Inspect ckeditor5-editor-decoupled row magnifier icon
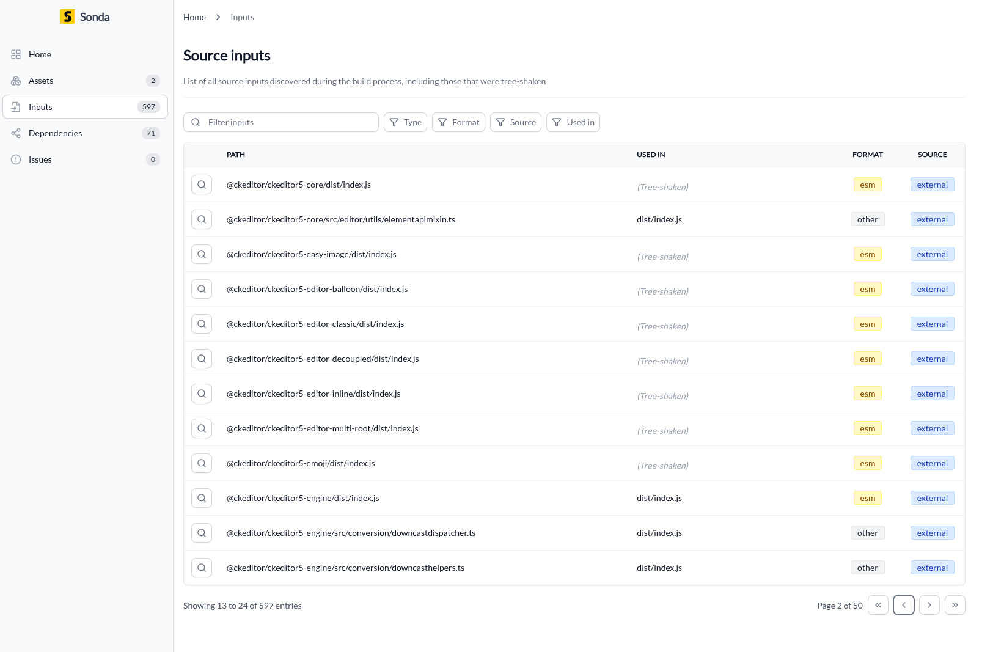 pyautogui.click(x=202, y=359)
